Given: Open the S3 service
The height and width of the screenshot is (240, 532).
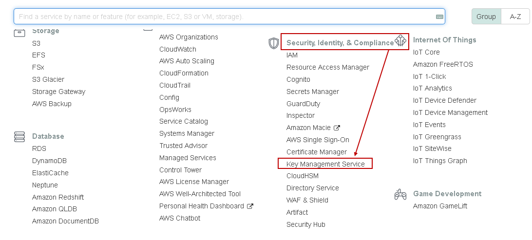Looking at the screenshot, I should click(x=37, y=43).
